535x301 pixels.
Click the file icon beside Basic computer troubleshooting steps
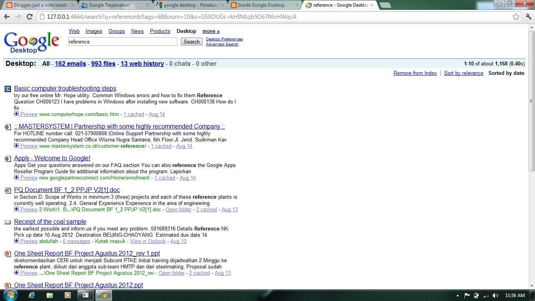(7, 89)
